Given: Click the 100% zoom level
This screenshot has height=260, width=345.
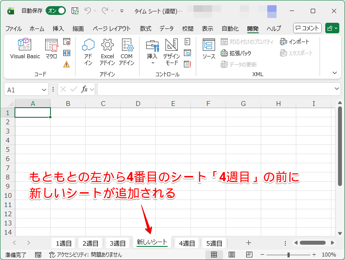Looking at the screenshot, I should 329,255.
